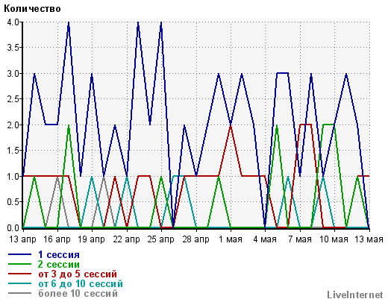Screen dimensions: 388x302
Task: Click the 4.0 y-axis value
Action: click(13, 22)
